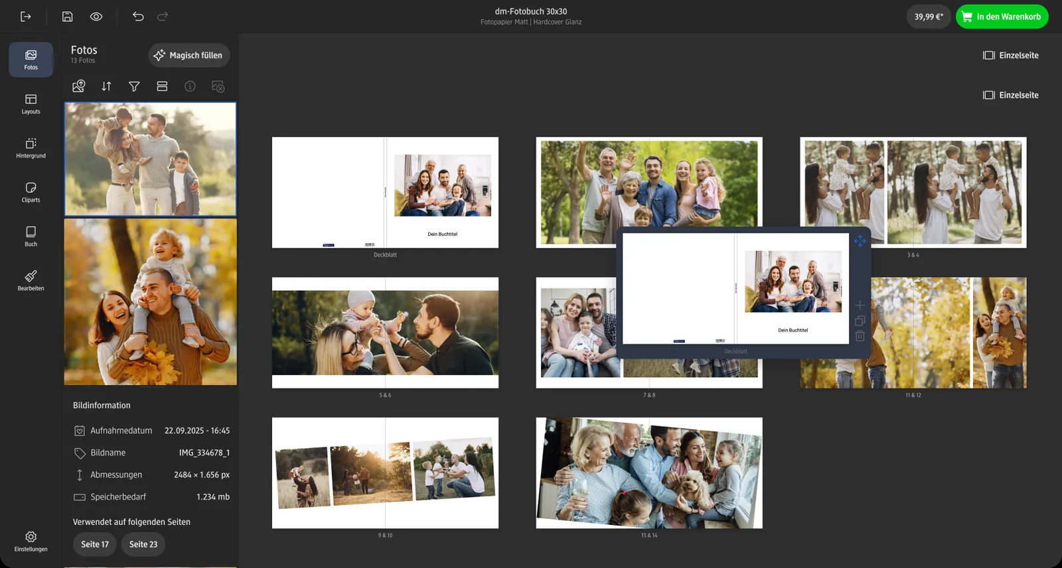1062x568 pixels.
Task: Click the Aufnahmedatum value 22.09.2025 - 16:45
Action: 197,431
